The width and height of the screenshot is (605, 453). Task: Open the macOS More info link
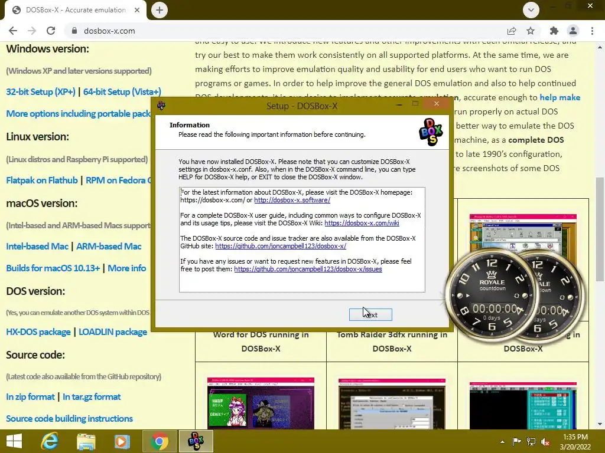(126, 268)
